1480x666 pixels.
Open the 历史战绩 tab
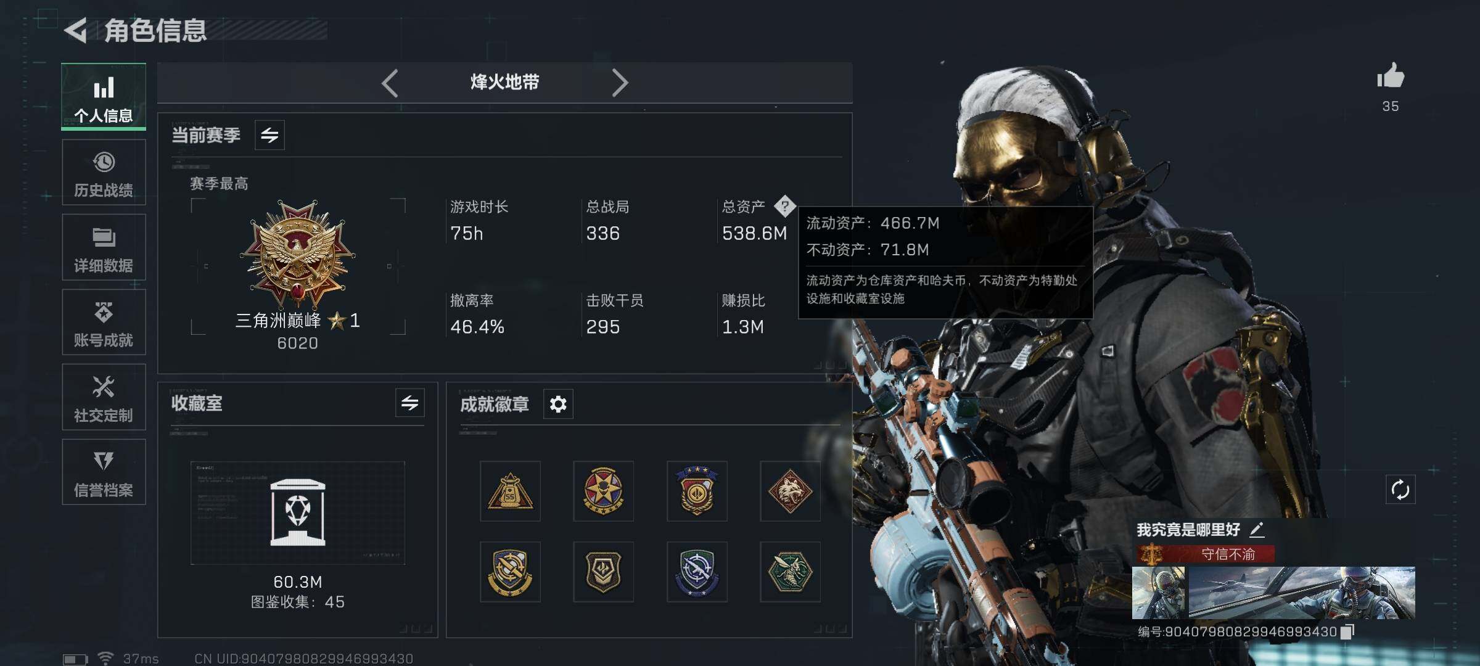104,172
